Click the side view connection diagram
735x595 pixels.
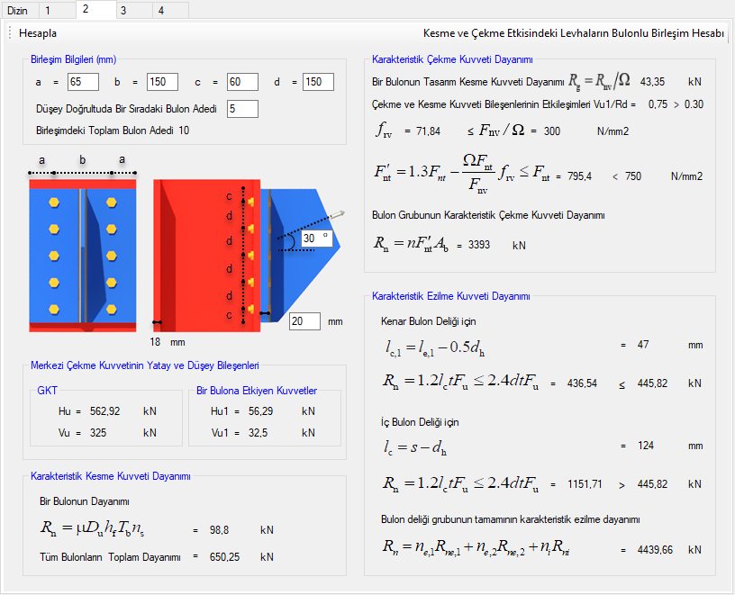point(249,256)
